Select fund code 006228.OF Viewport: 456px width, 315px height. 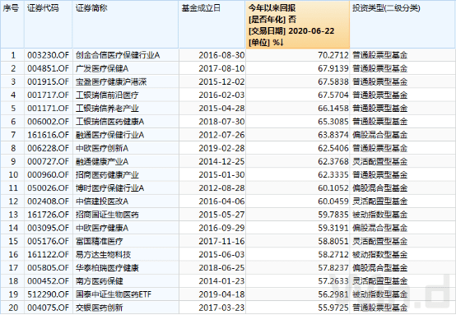tap(49, 149)
